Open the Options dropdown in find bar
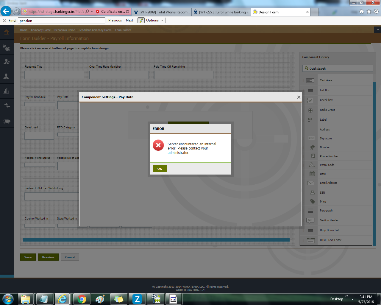The height and width of the screenshot is (305, 381). (x=154, y=20)
